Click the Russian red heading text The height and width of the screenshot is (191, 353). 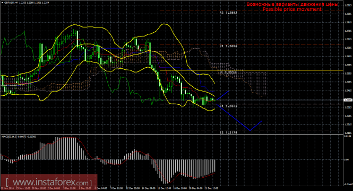click(x=292, y=4)
